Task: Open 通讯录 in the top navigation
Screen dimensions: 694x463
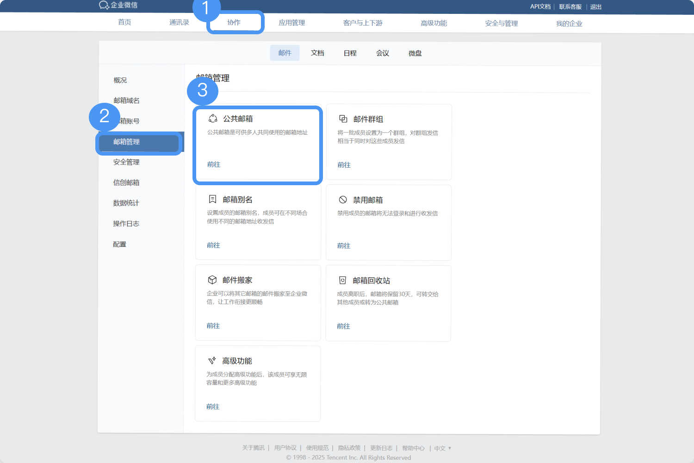Action: (179, 22)
